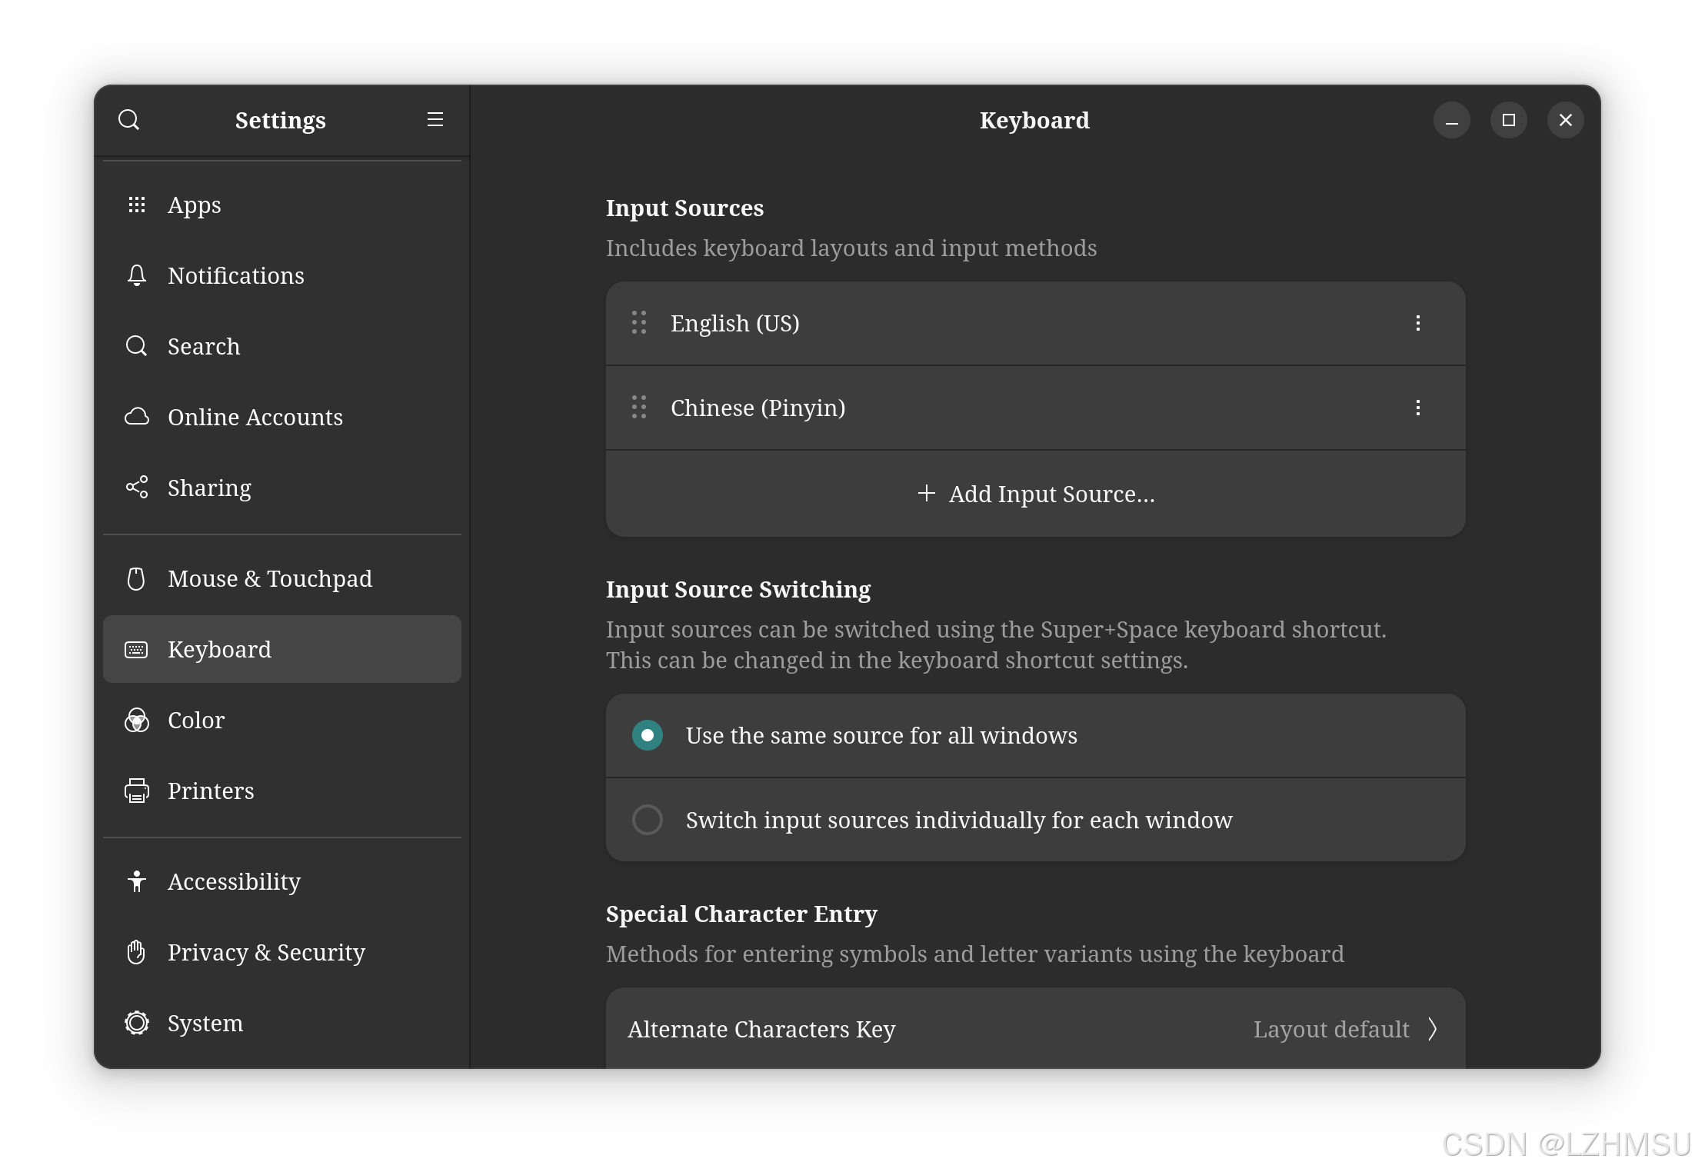Click the Notifications bell icon
Viewport: 1695px width, 1172px height.
(x=137, y=275)
